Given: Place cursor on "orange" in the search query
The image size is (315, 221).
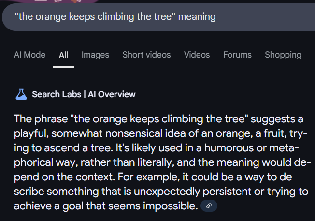Looking at the screenshot, I should [51, 17].
